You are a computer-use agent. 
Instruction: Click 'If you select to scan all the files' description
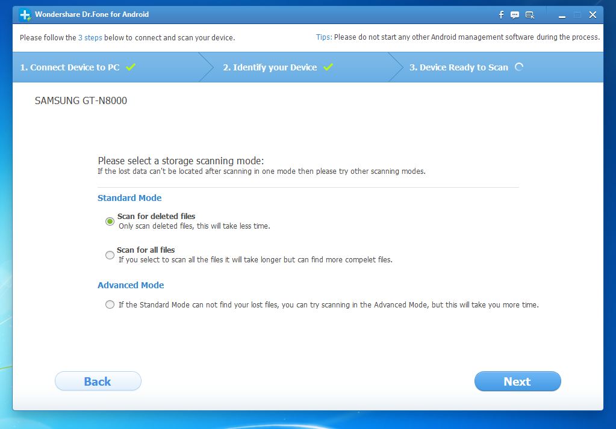coord(255,260)
